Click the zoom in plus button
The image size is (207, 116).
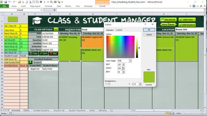(202, 113)
